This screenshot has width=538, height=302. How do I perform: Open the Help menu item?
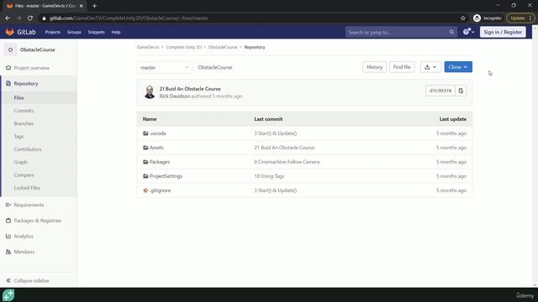click(x=116, y=32)
